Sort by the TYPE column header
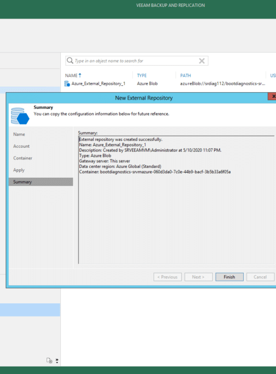Image resolution: width=276 pixels, height=374 pixels. [x=142, y=75]
